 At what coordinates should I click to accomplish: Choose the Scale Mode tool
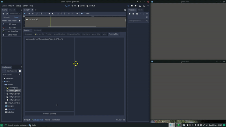point(37,14)
